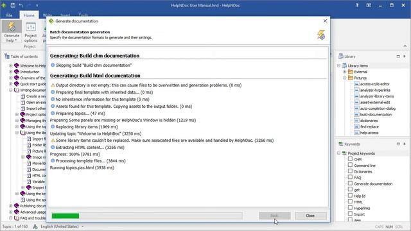This screenshot has width=411, height=231.
Task: Check the HTML keyword checkbox
Action: pyautogui.click(x=350, y=201)
